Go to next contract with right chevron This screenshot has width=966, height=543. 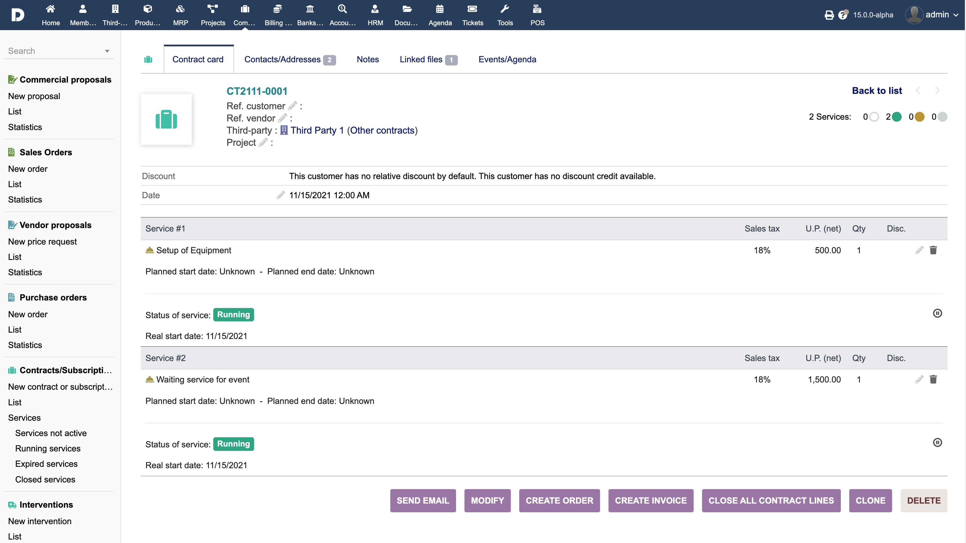(x=937, y=91)
